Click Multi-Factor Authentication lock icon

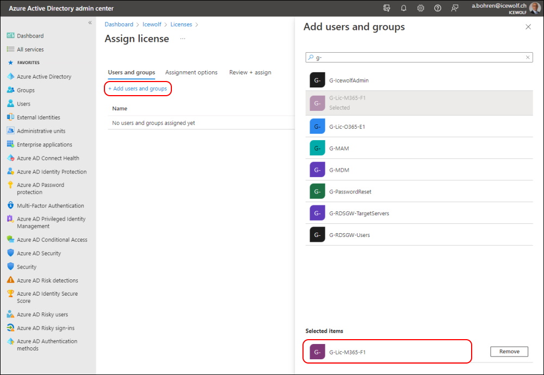coord(11,205)
